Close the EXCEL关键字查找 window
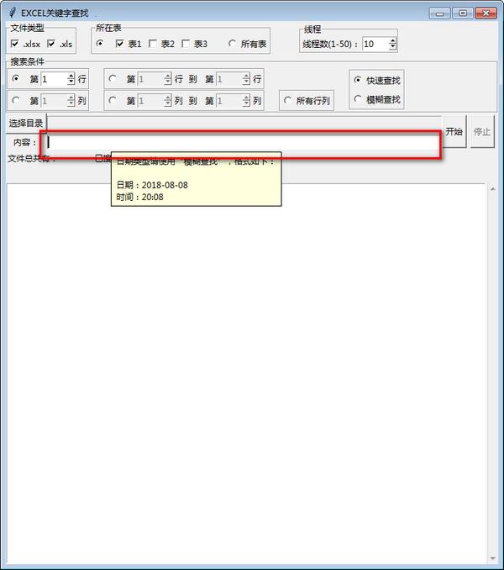 click(x=486, y=13)
